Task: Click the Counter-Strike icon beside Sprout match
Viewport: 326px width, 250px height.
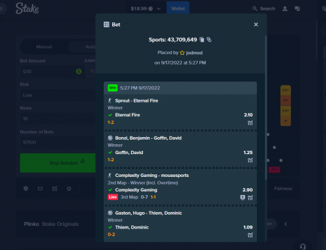Action: click(x=110, y=101)
